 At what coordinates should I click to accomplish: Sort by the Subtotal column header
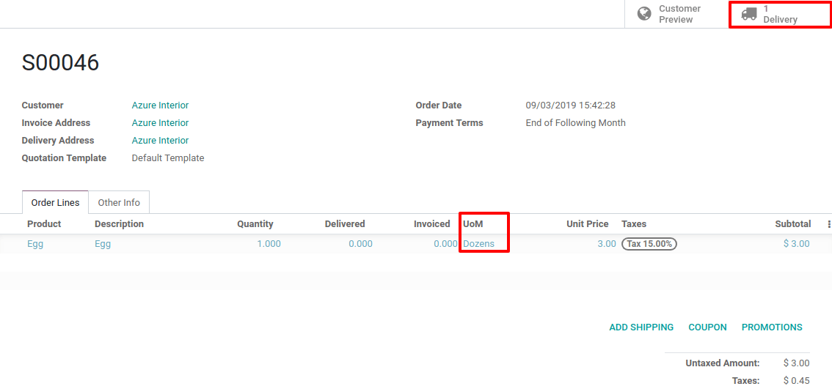pos(792,224)
